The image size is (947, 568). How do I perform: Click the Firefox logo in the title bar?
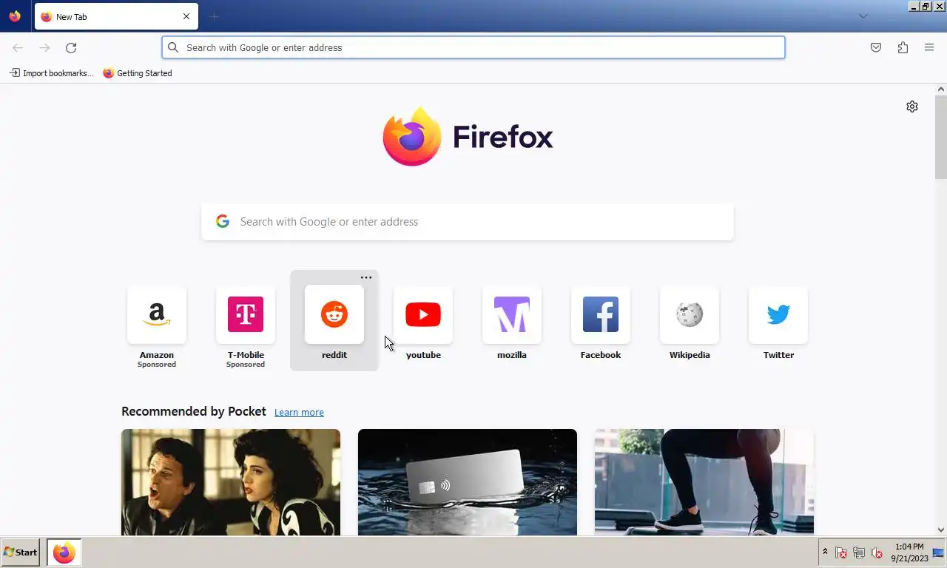[x=15, y=16]
